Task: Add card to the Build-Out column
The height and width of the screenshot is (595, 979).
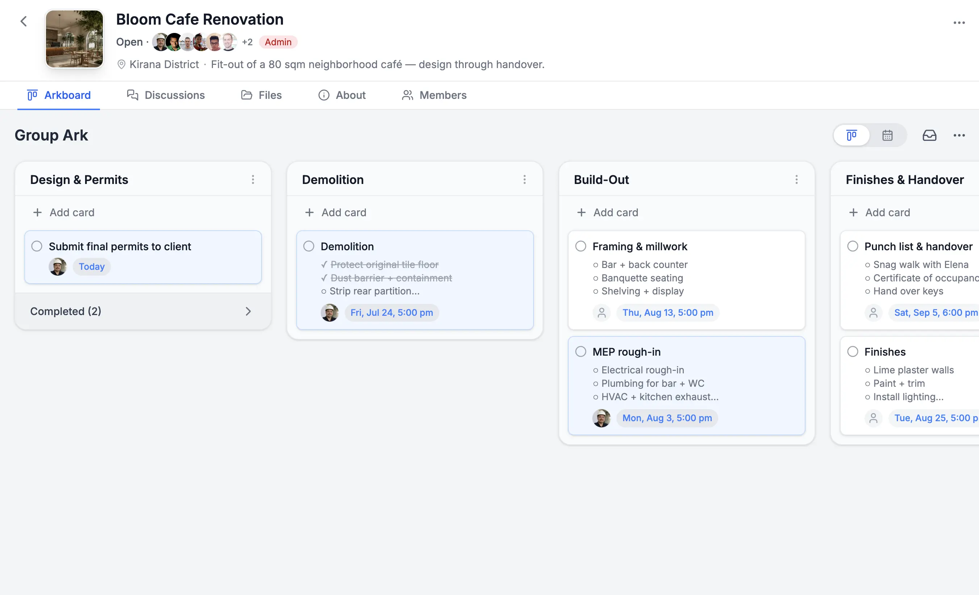Action: click(x=607, y=213)
